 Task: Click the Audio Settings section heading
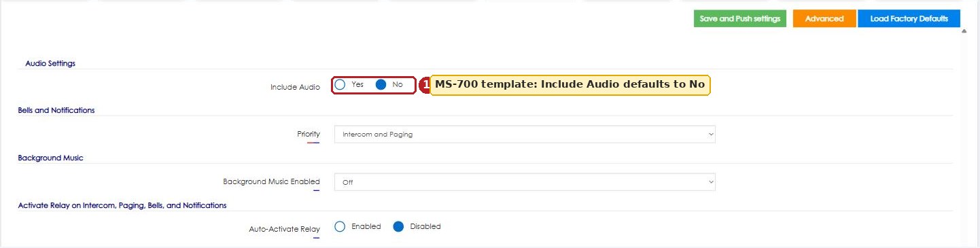[x=50, y=63]
